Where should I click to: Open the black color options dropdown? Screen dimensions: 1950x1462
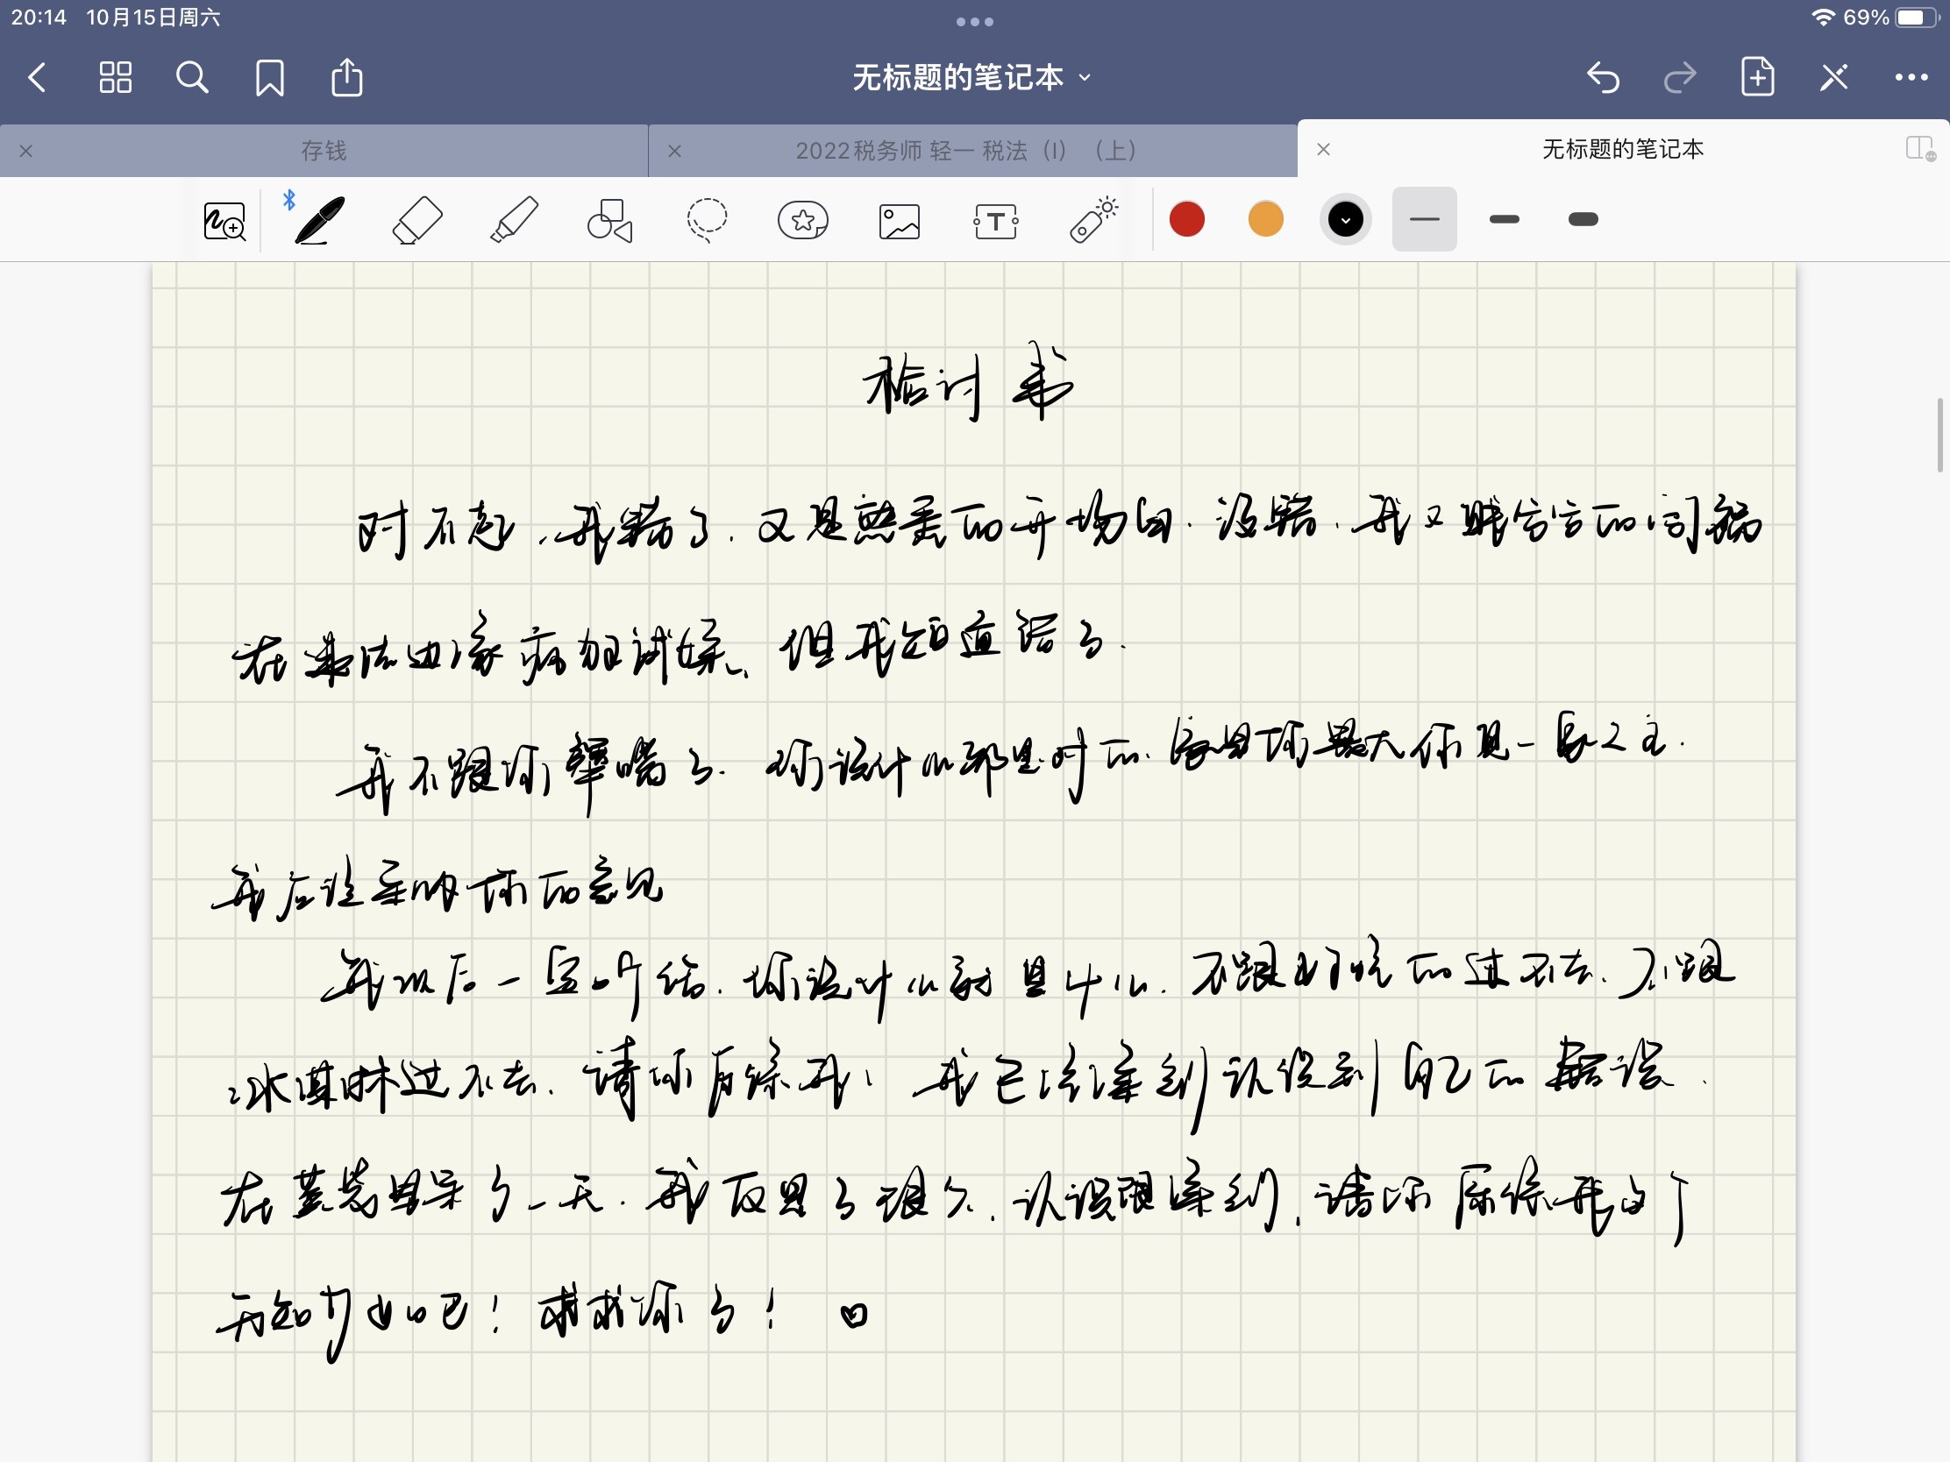point(1345,219)
